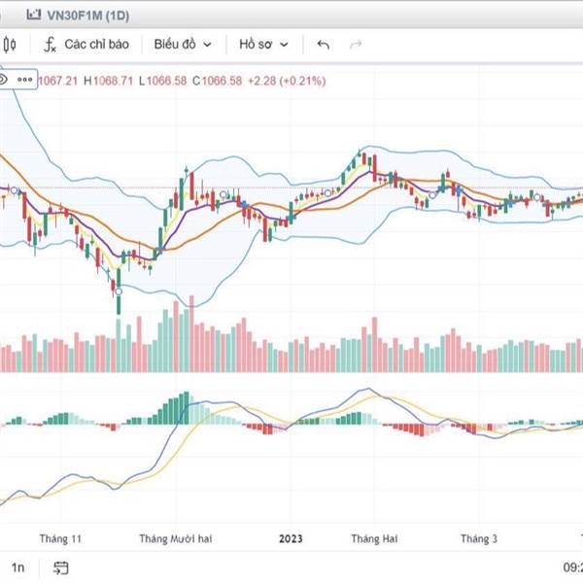
Task: Click the fx indicators function icon
Action: 50,45
